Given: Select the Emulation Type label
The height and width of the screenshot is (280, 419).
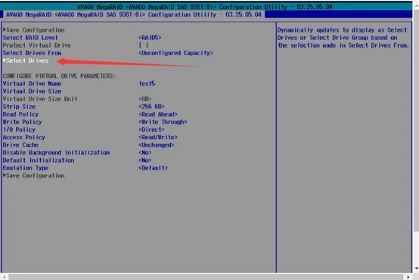Looking at the screenshot, I should [x=26, y=168].
